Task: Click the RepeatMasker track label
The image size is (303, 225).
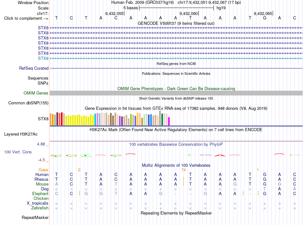Action: coord(35,217)
